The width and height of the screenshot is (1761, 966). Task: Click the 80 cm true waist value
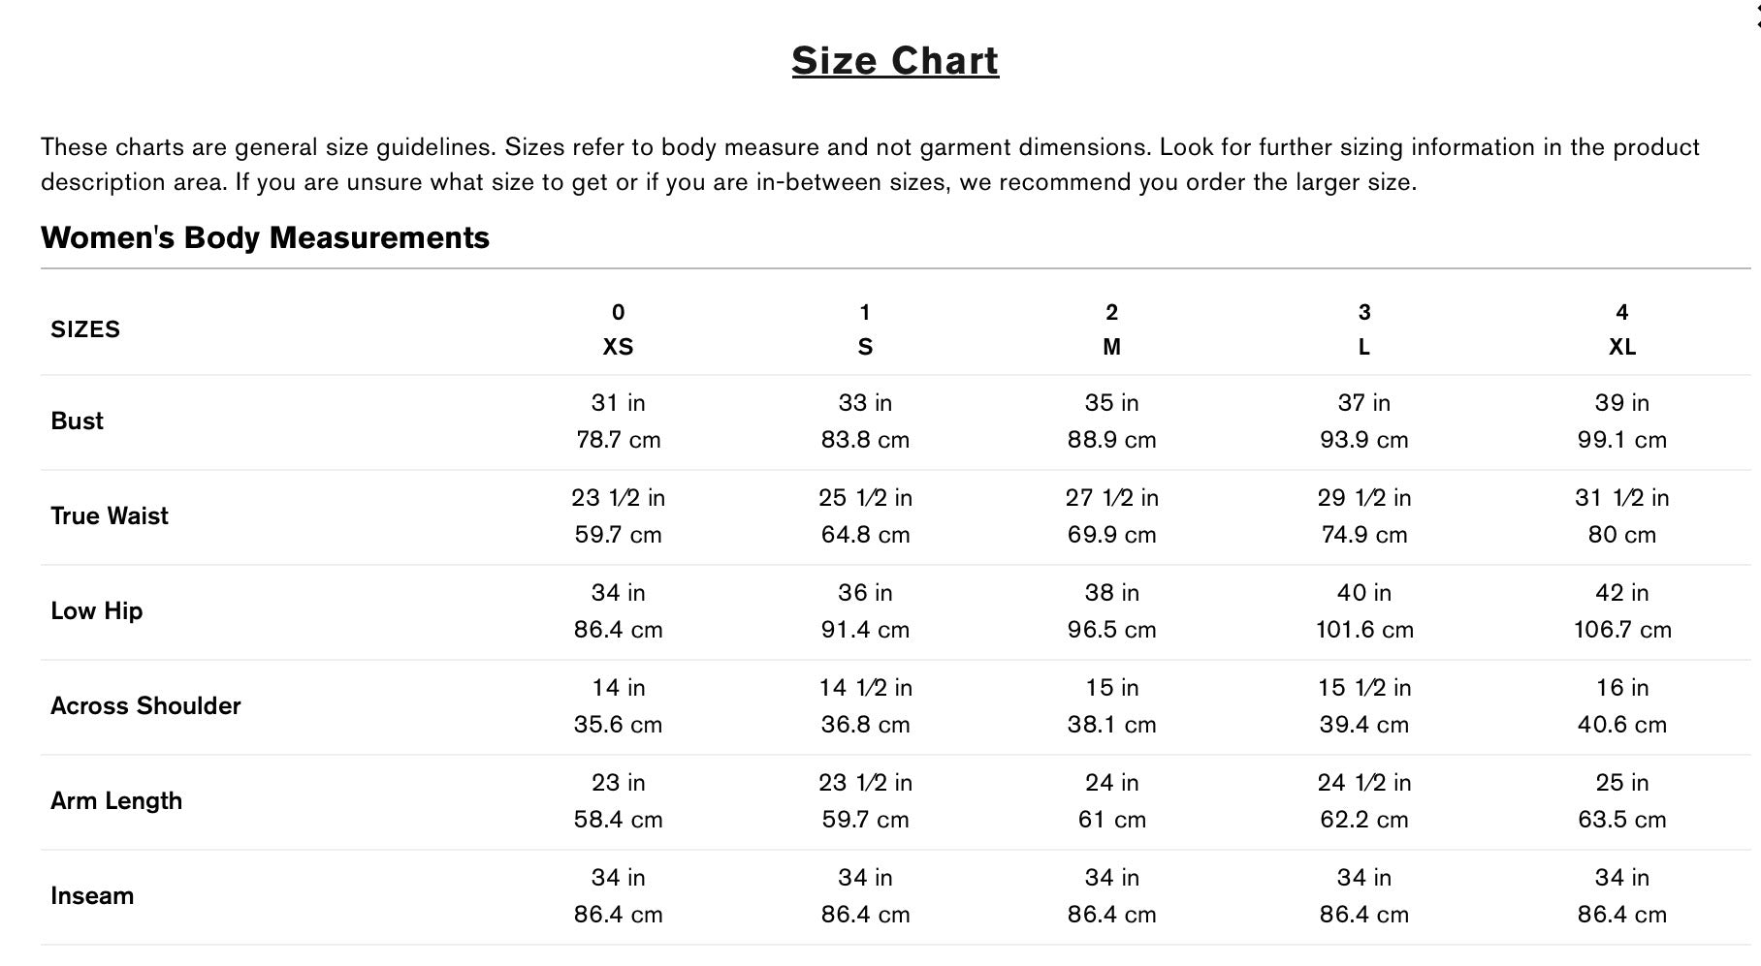(1621, 535)
